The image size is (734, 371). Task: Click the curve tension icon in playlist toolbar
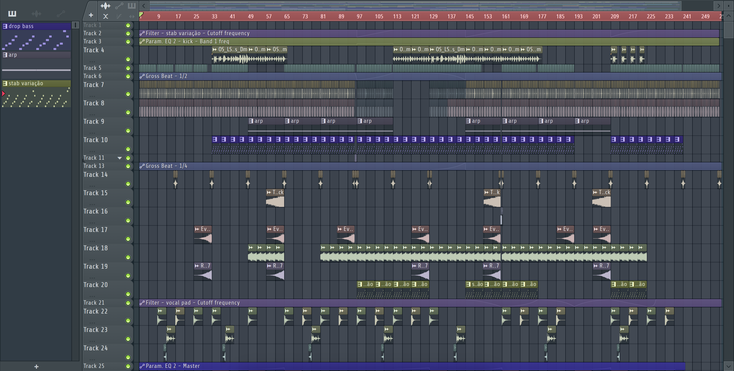point(119,16)
